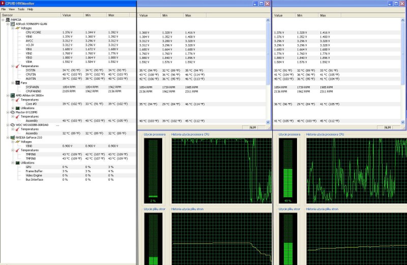Click the HWMonitor title bar app icon
The width and height of the screenshot is (407, 265).
click(x=3, y=4)
